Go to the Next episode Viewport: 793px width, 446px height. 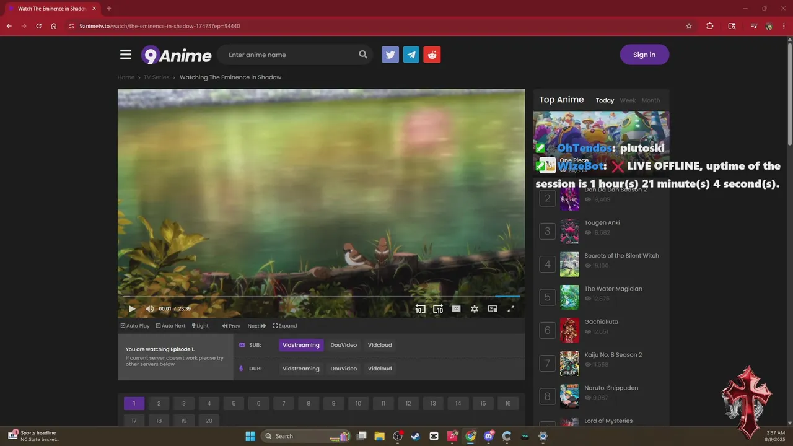(257, 326)
